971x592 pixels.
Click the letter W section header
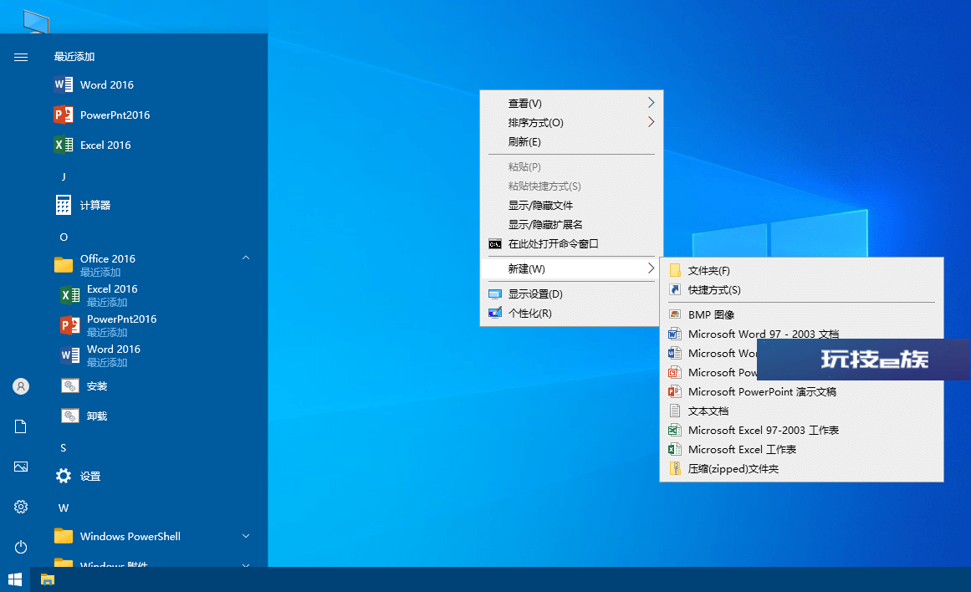tap(64, 508)
